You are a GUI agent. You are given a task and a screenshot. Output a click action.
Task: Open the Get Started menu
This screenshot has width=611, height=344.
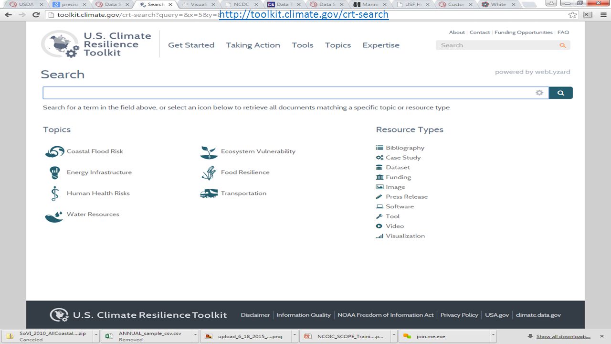pyautogui.click(x=191, y=45)
